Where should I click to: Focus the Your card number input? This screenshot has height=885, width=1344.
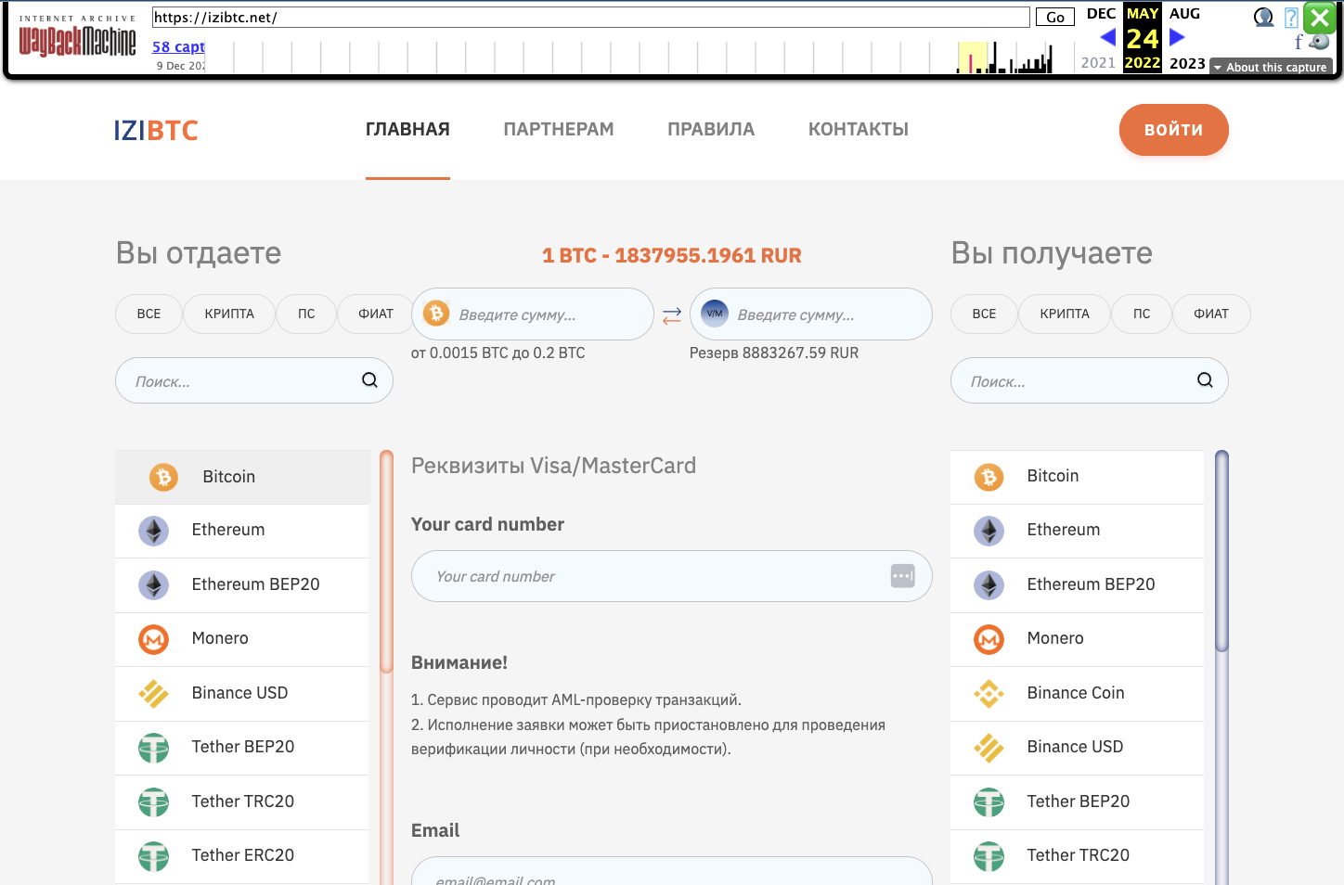[672, 576]
